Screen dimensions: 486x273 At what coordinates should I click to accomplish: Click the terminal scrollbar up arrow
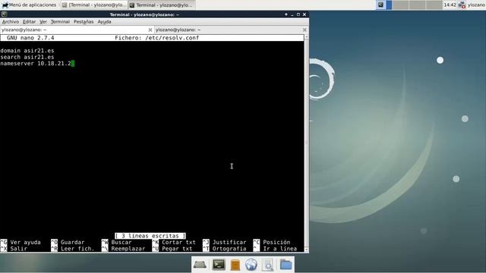(x=306, y=37)
